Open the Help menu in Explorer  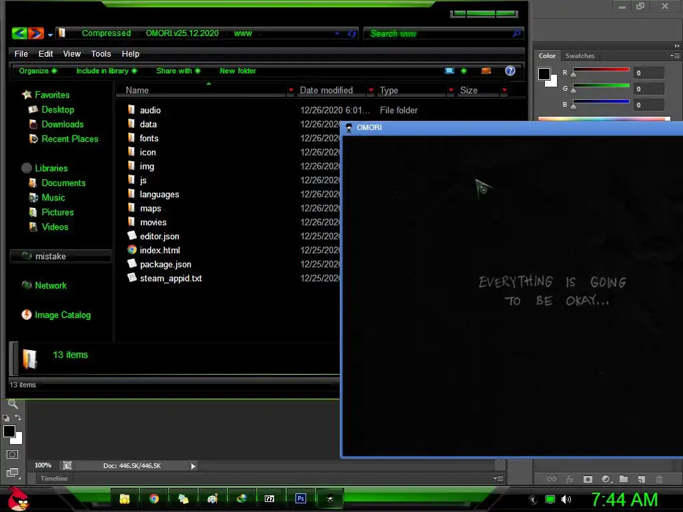130,53
